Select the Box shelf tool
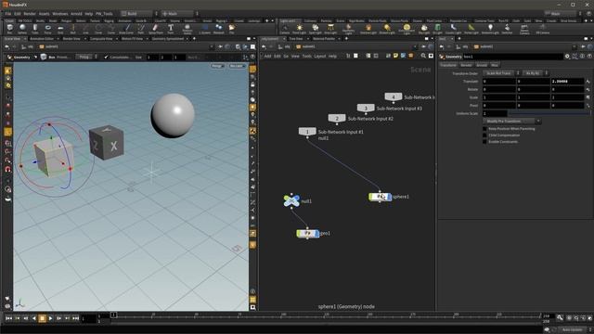594x334 pixels. [x=10, y=29]
